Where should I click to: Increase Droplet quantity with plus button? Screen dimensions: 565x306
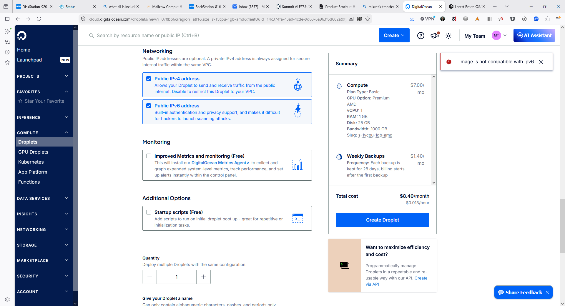point(204,277)
